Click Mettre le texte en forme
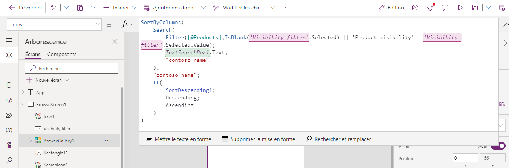The height and width of the screenshot is (168, 509). [178, 139]
